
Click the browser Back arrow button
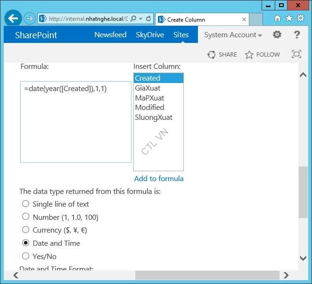click(x=13, y=19)
